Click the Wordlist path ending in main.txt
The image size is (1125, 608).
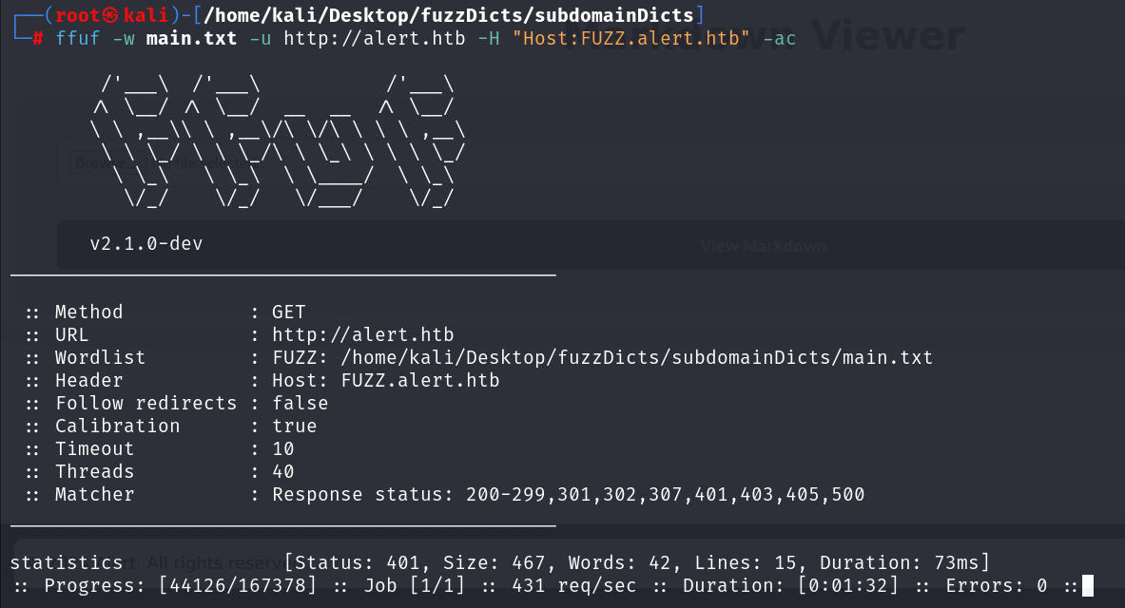(x=637, y=358)
